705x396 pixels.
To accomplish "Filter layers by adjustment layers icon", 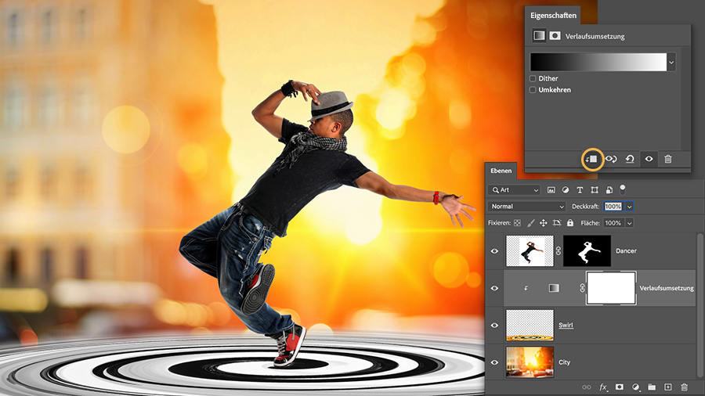I will [566, 190].
